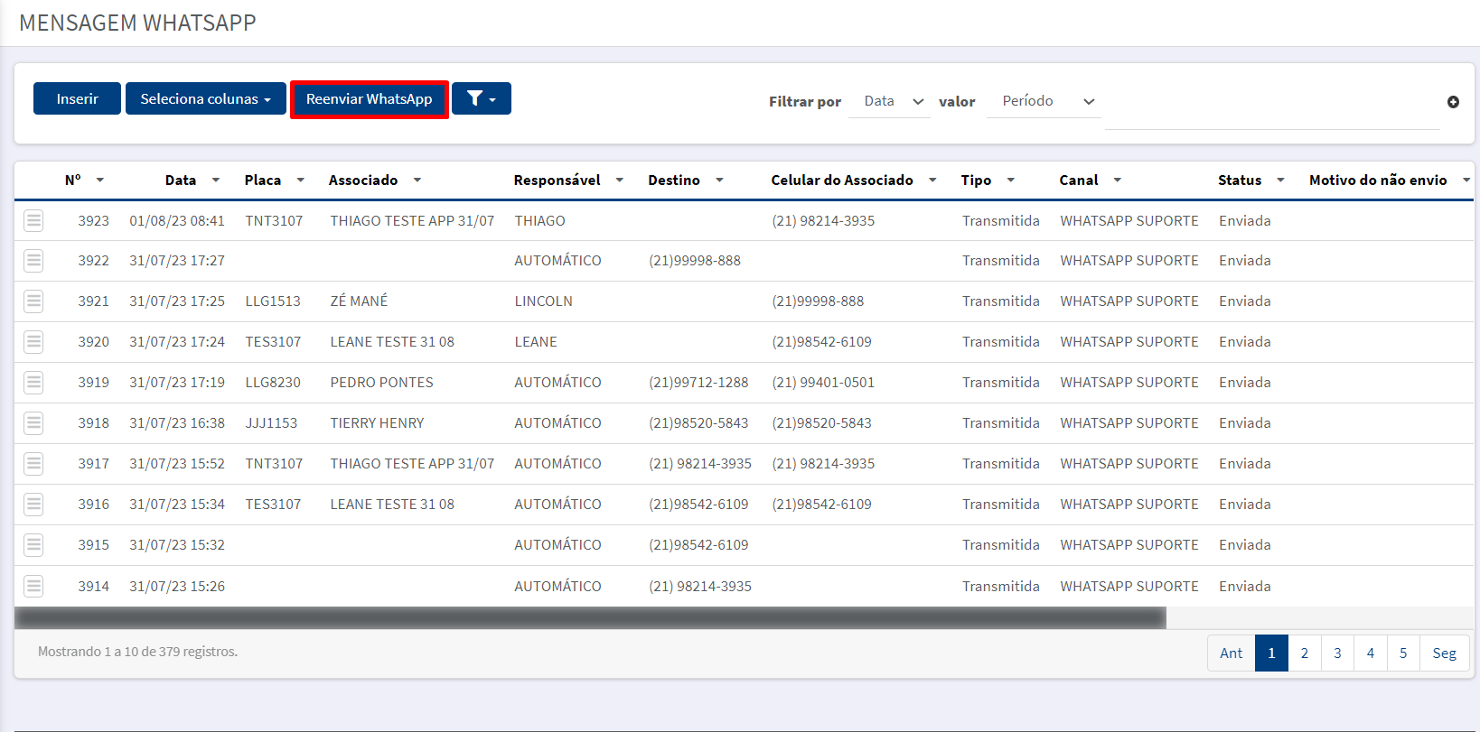The height and width of the screenshot is (732, 1480).
Task: Open row menu icon for record 3915
Action: 33,545
